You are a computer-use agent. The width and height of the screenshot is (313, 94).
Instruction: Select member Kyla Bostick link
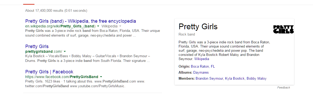(235, 79)
